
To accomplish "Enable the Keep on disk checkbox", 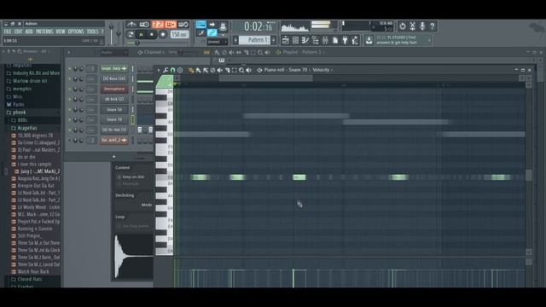I will click(119, 177).
